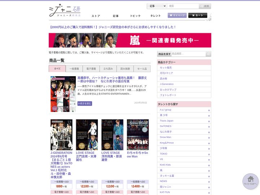Screen dimensions: 260x195
Task: Expand Snow Man plus icon
Action: (209, 138)
